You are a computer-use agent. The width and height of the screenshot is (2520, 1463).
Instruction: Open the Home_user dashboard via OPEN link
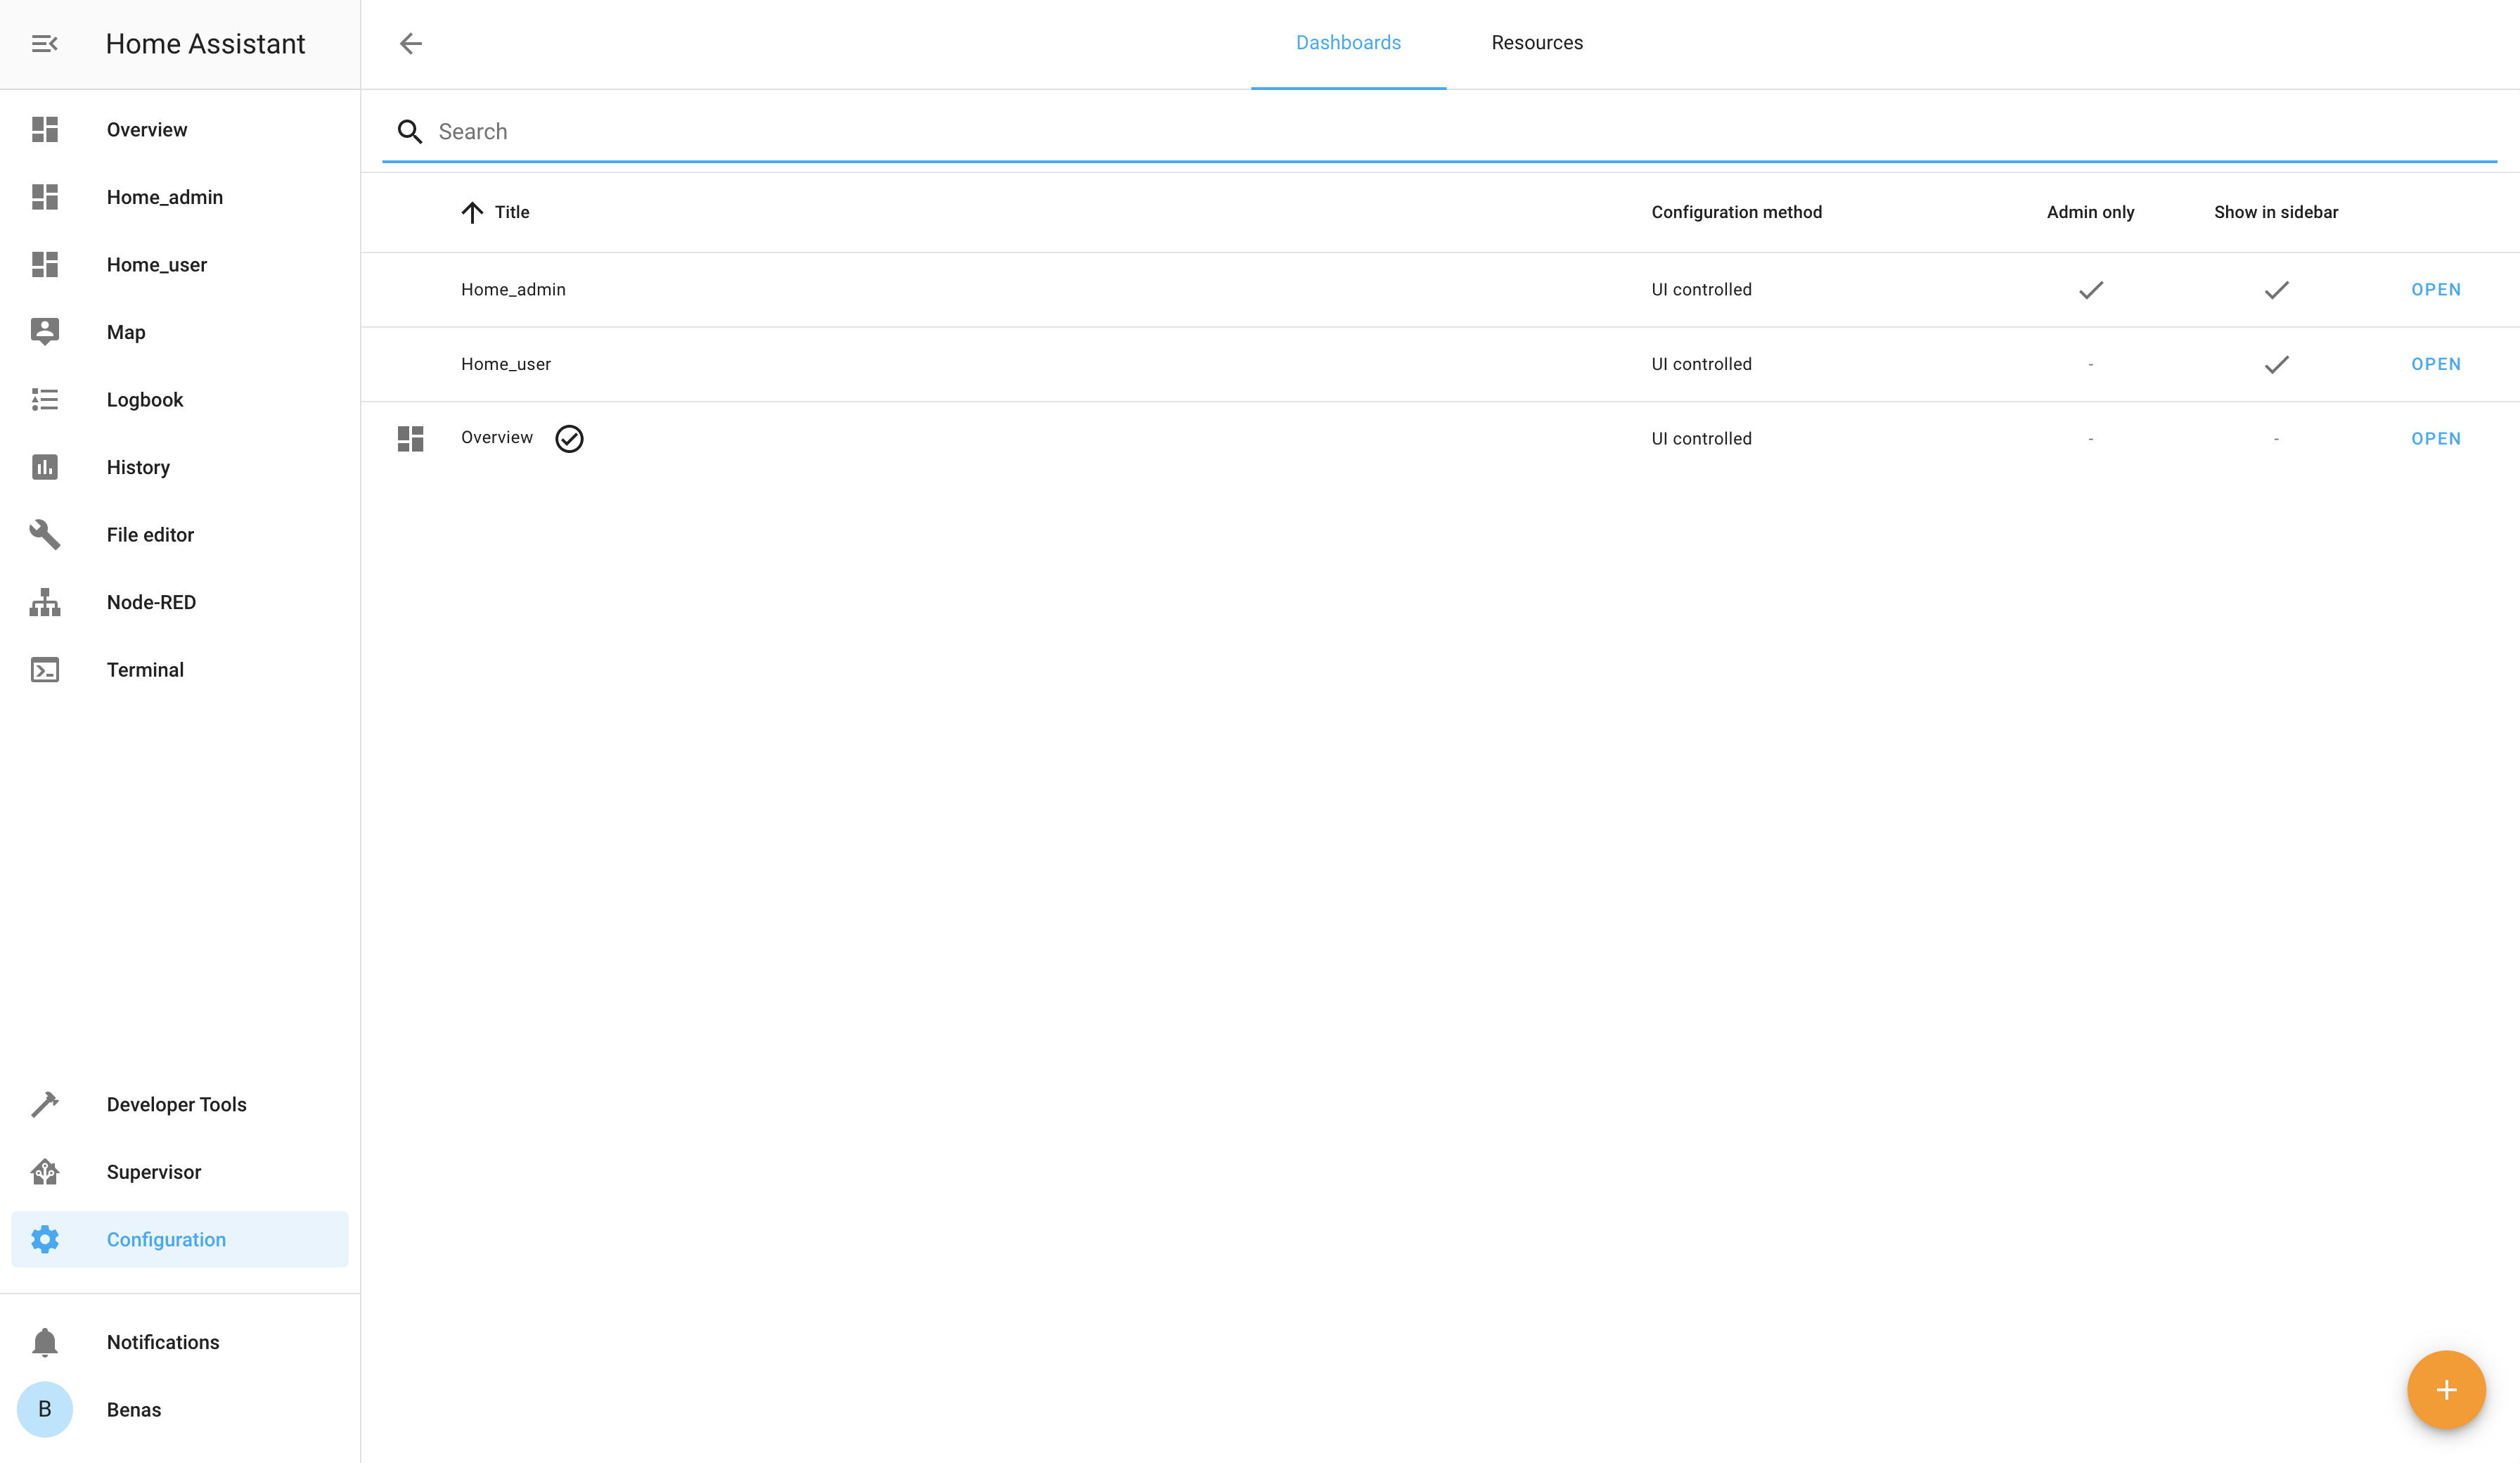coord(2435,363)
